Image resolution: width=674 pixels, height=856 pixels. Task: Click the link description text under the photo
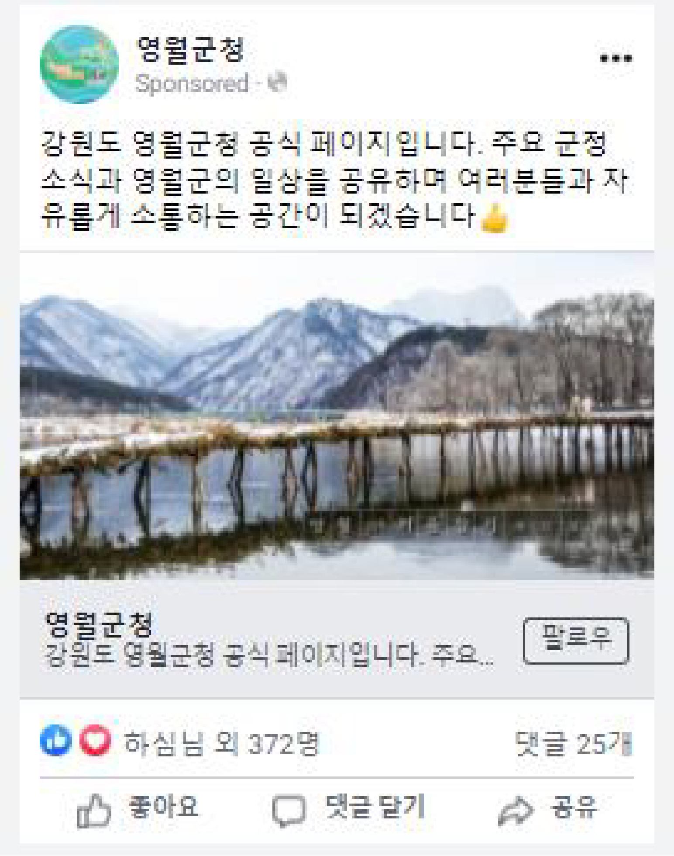(x=269, y=655)
